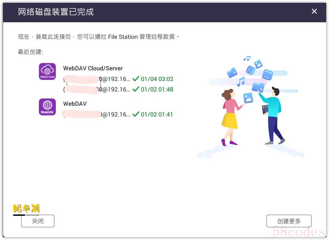
Task: Click the WebDAV purple globe icon
Action: tap(47, 107)
